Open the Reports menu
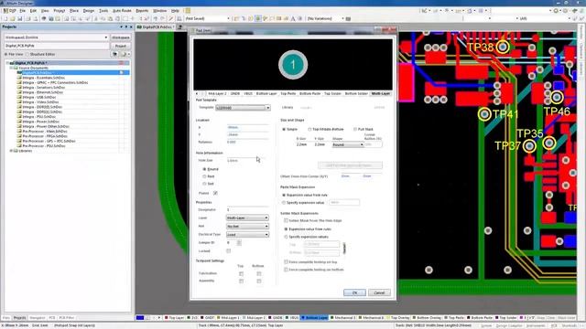The width and height of the screenshot is (586, 329). [142, 11]
